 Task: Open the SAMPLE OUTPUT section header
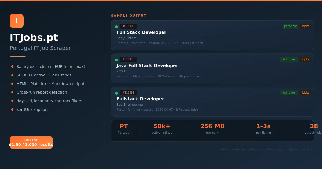click(x=129, y=16)
